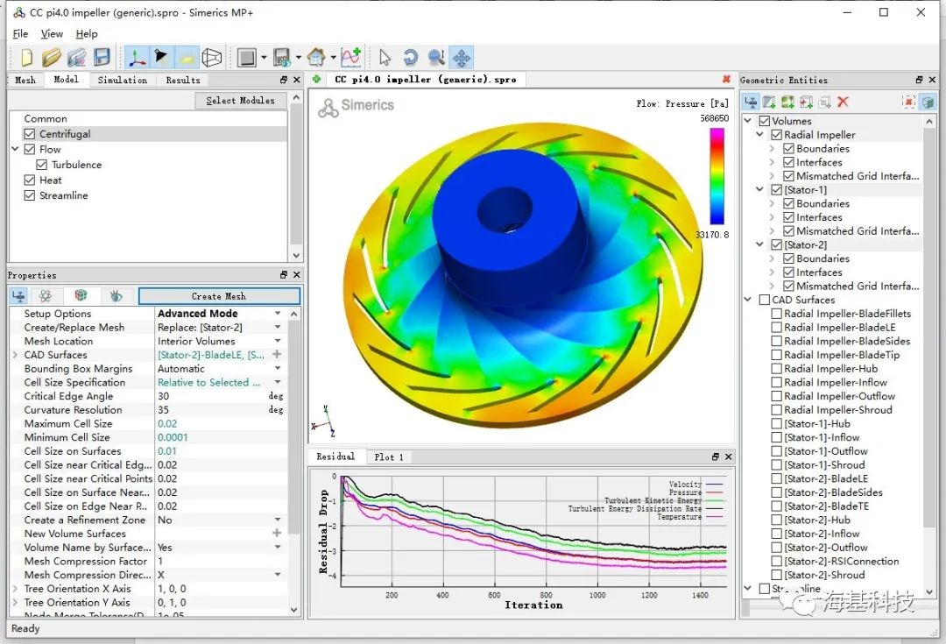
Task: Open the mesh cube Properties tab icon
Action: [x=81, y=295]
